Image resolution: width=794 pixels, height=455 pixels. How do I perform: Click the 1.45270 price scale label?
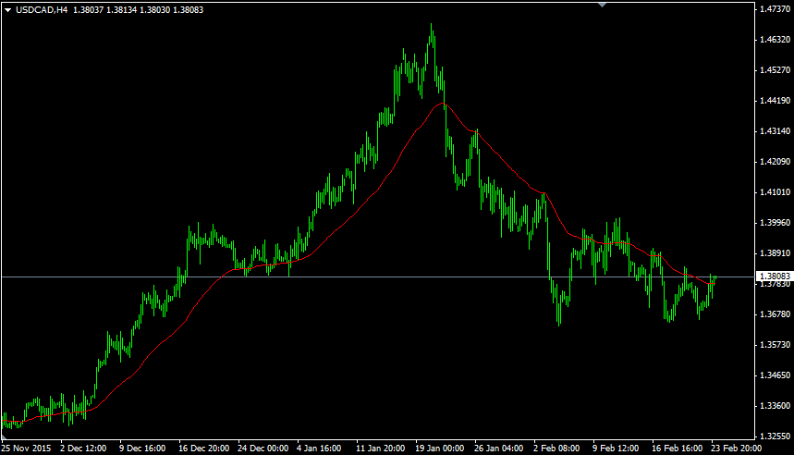pos(776,70)
